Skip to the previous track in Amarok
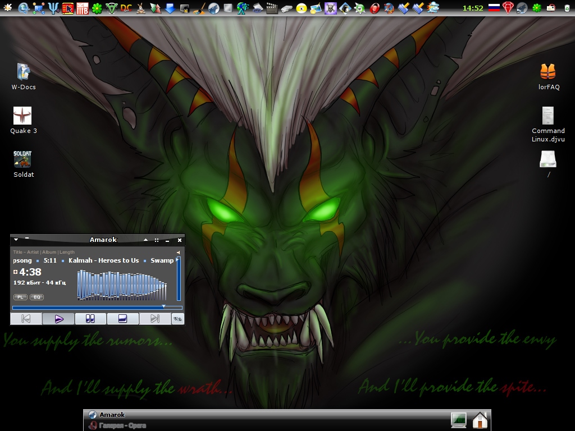 26,319
